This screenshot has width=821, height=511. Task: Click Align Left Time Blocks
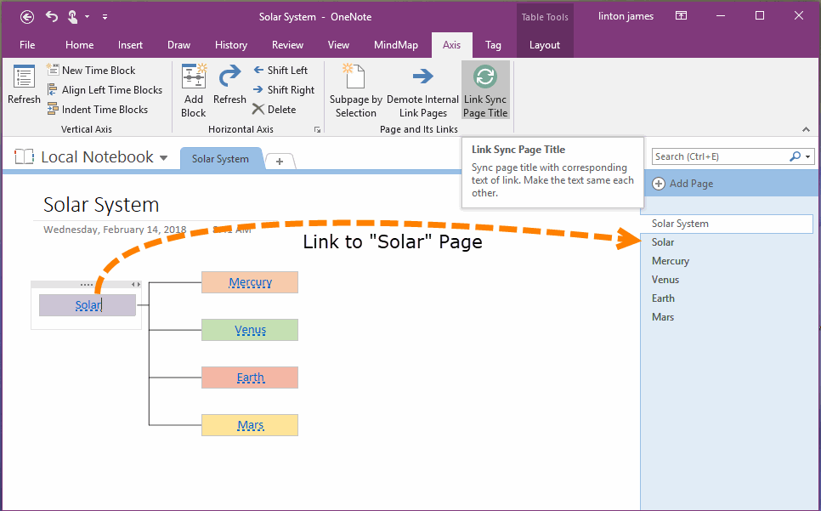pyautogui.click(x=105, y=90)
